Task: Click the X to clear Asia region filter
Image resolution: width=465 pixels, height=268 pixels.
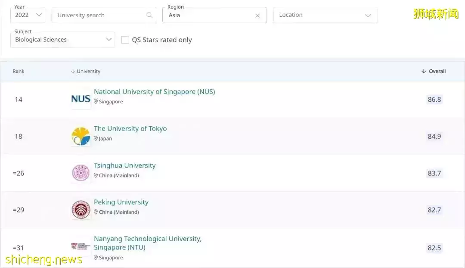Action: pos(257,16)
